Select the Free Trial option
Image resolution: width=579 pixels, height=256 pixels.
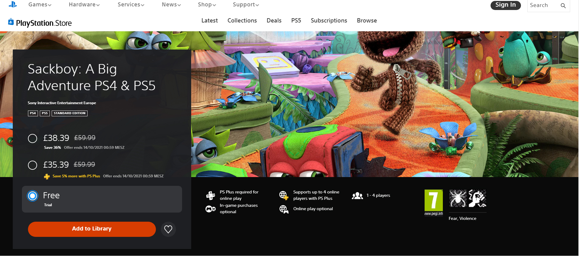click(33, 196)
